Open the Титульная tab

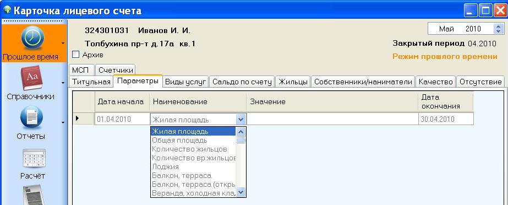(x=91, y=82)
